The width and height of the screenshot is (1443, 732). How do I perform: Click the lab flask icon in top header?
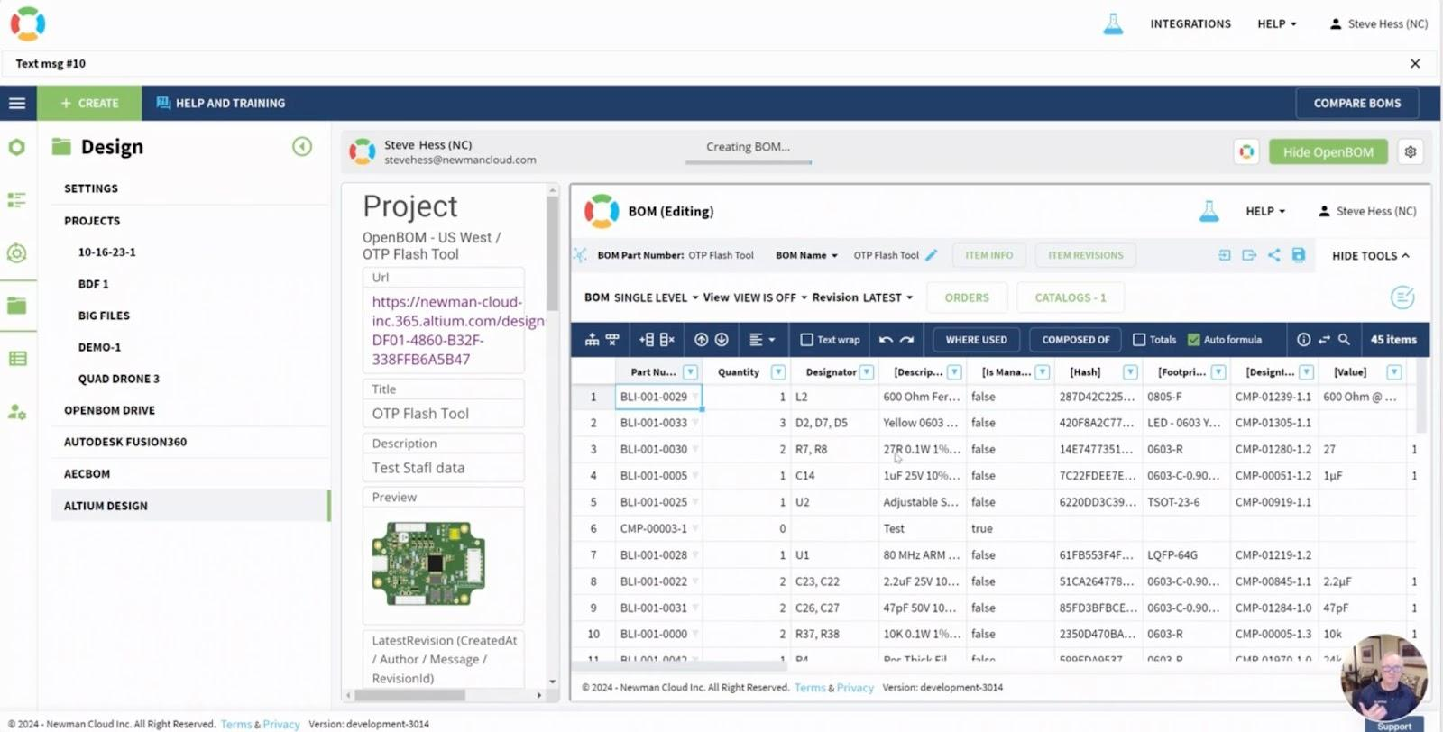click(x=1113, y=24)
